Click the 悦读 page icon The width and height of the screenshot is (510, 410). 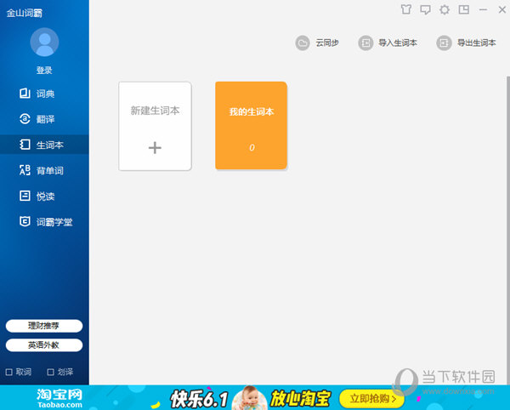click(x=25, y=196)
